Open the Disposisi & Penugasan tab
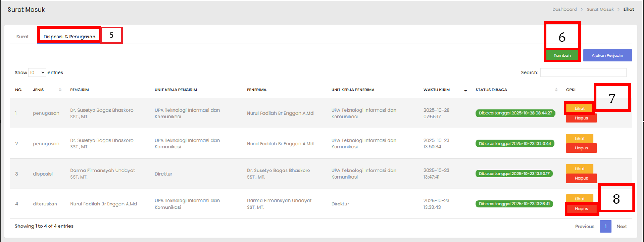Viewport: 644px width, 242px height. coord(69,37)
